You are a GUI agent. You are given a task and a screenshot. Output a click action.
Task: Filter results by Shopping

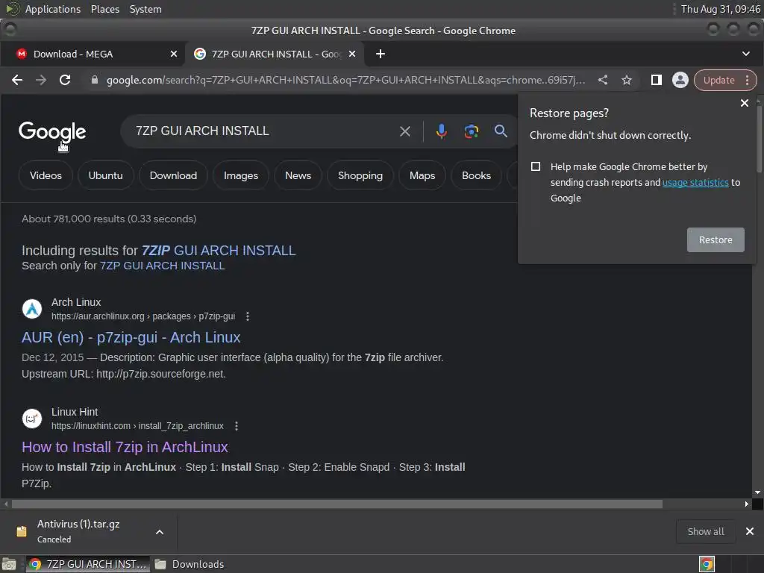pyautogui.click(x=360, y=175)
